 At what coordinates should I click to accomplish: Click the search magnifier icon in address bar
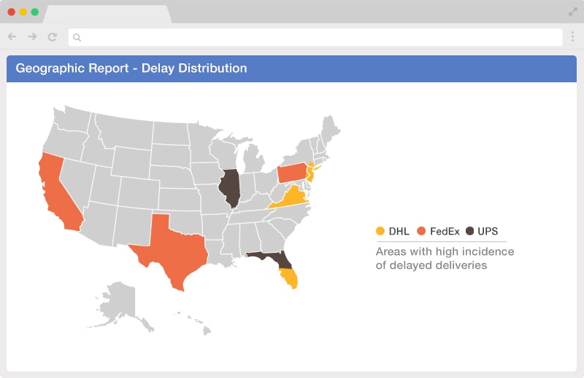[x=77, y=37]
